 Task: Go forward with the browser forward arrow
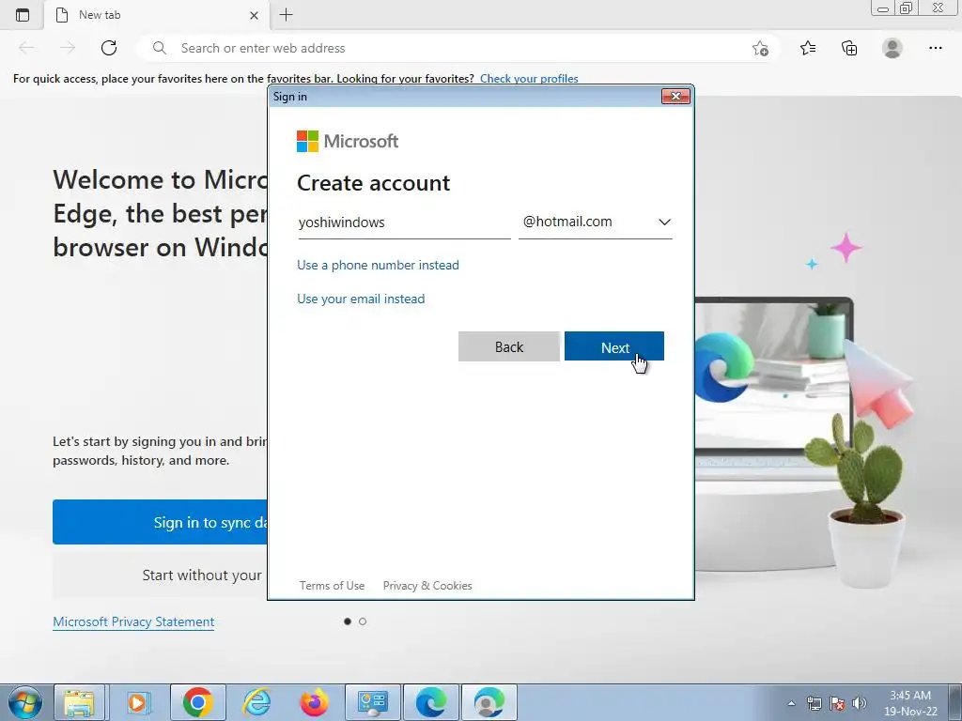68,48
